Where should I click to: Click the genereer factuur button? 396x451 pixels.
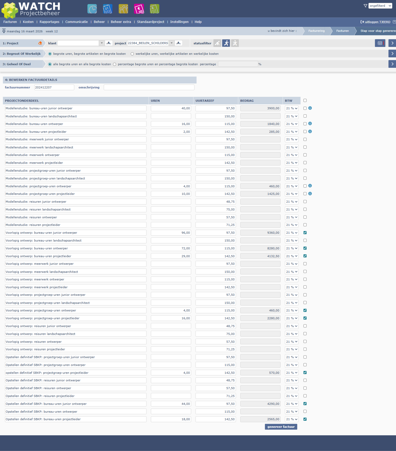[x=281, y=427]
